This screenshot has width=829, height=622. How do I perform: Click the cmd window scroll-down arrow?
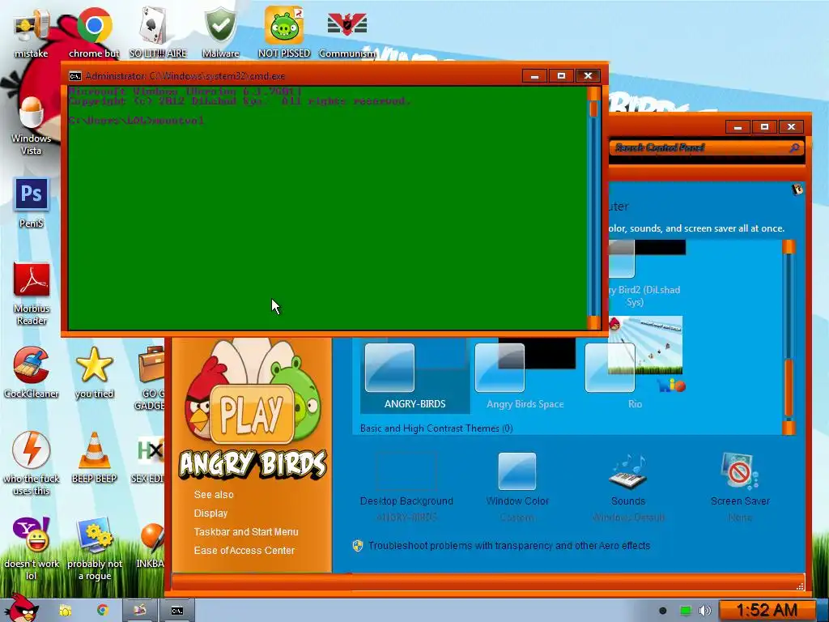coord(593,322)
